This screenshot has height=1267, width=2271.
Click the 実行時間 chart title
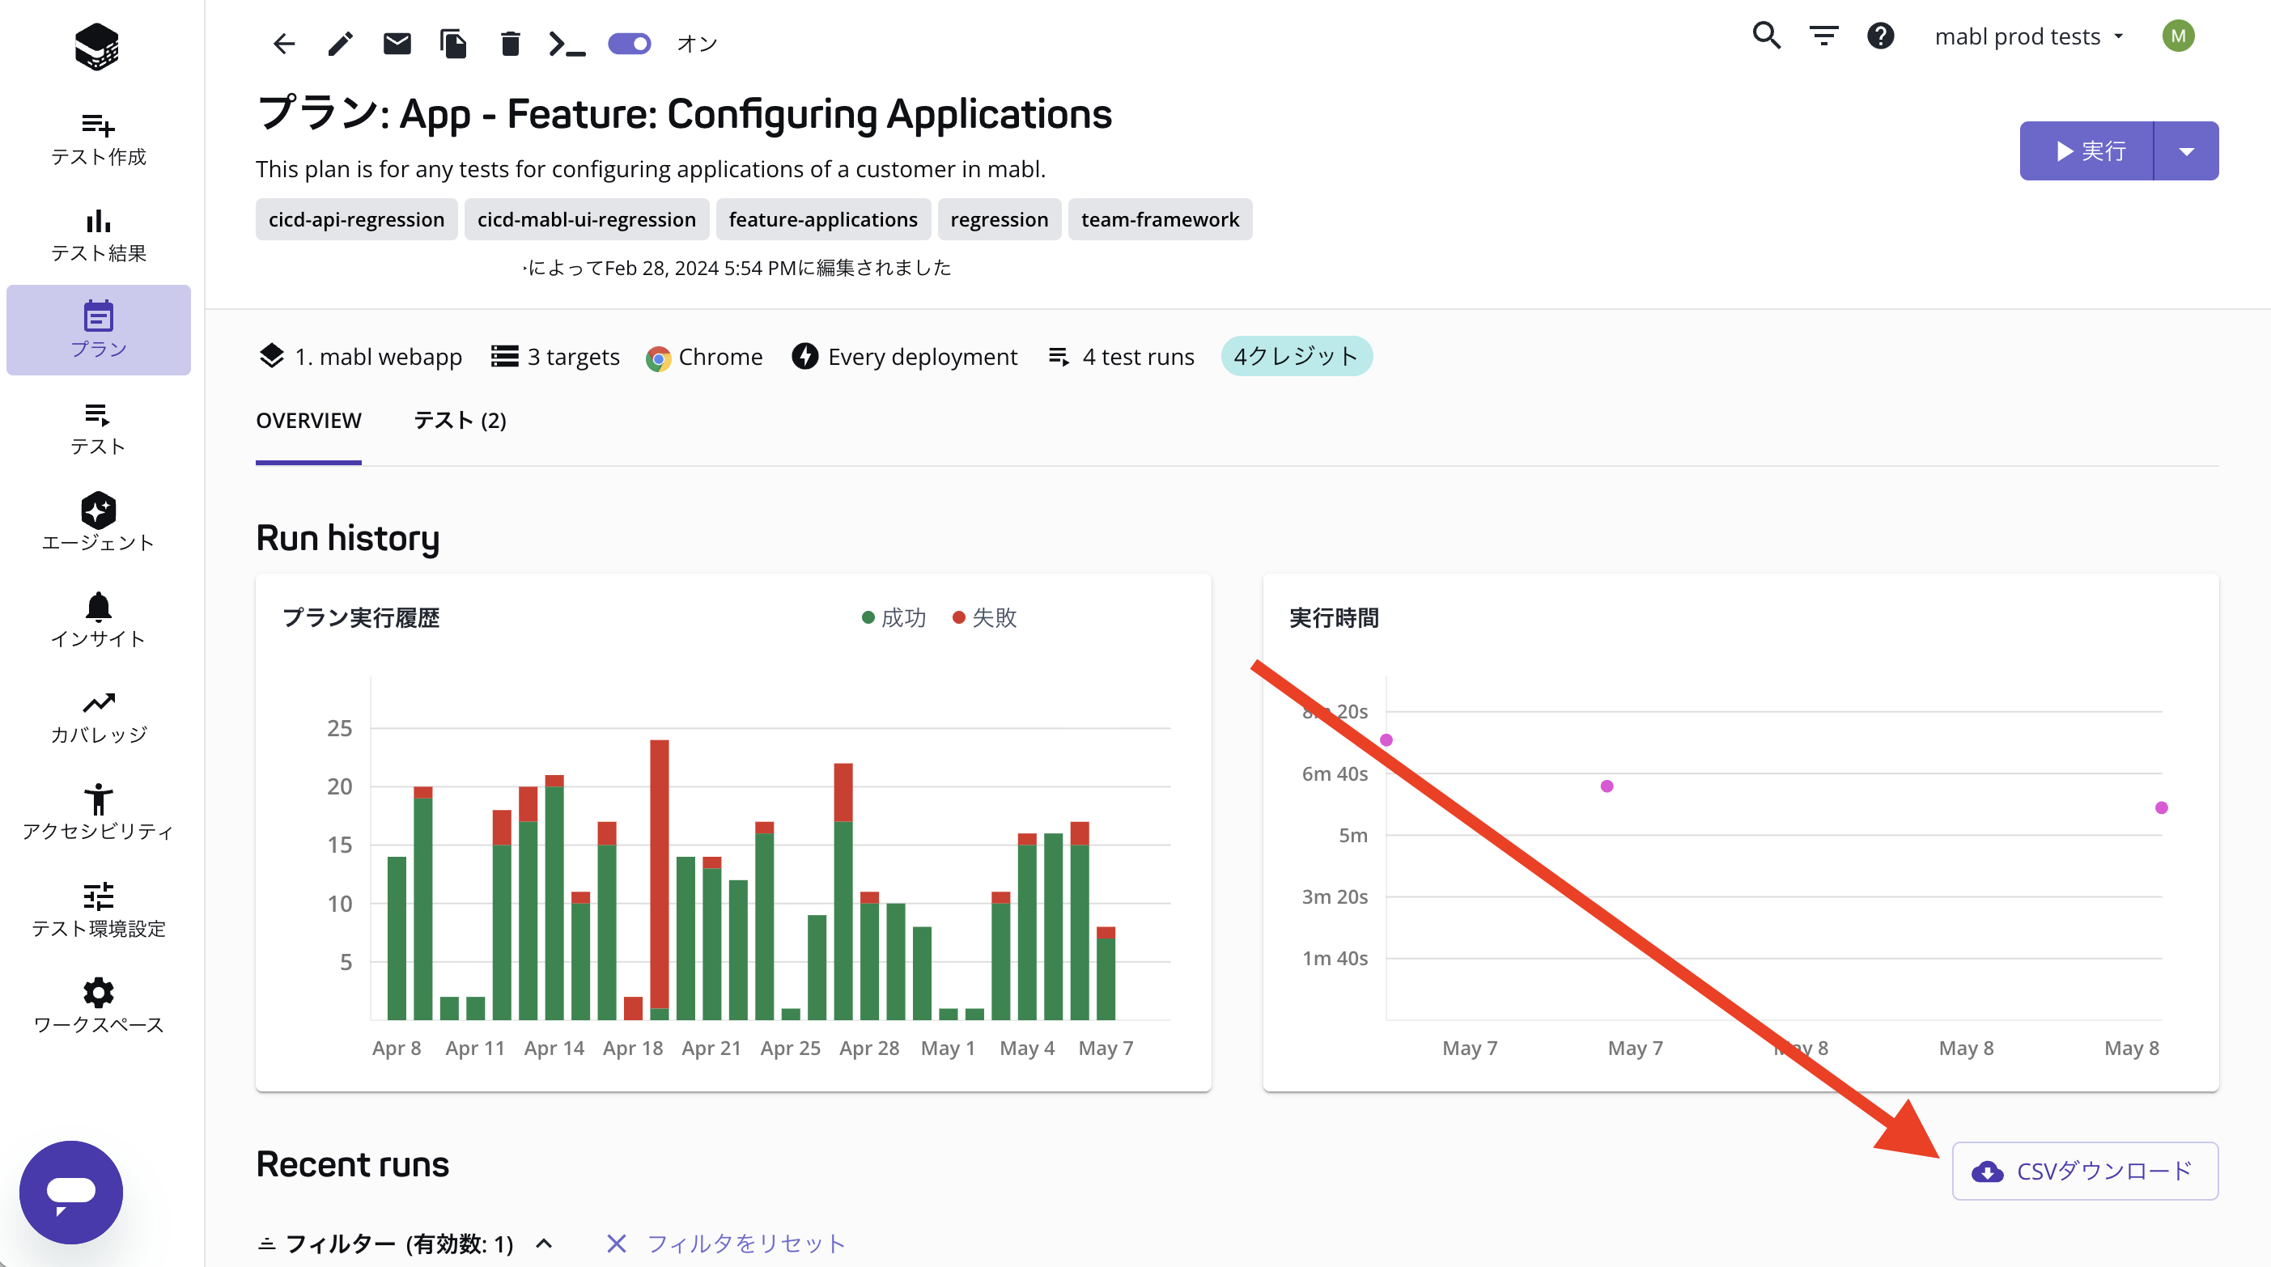click(1333, 617)
